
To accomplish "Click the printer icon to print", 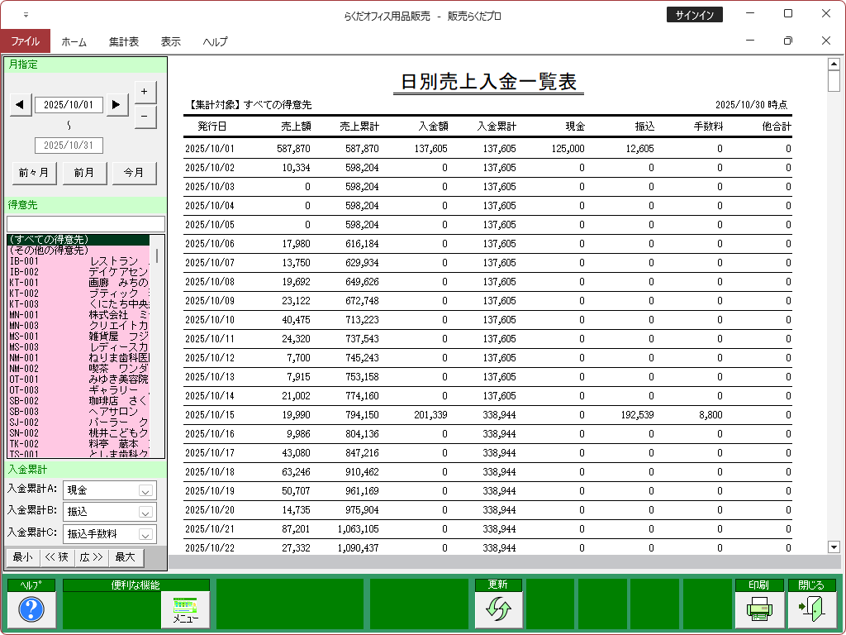I will click(758, 609).
